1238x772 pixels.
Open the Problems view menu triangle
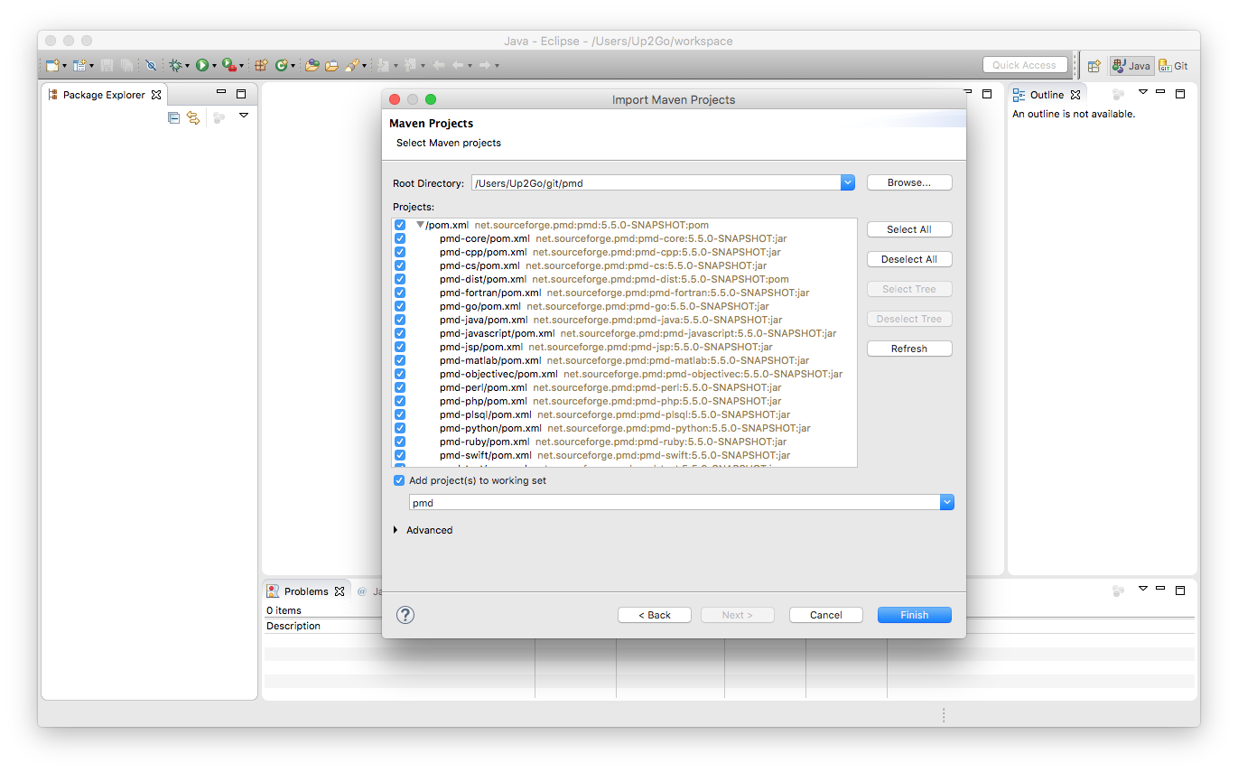pyautogui.click(x=1142, y=589)
